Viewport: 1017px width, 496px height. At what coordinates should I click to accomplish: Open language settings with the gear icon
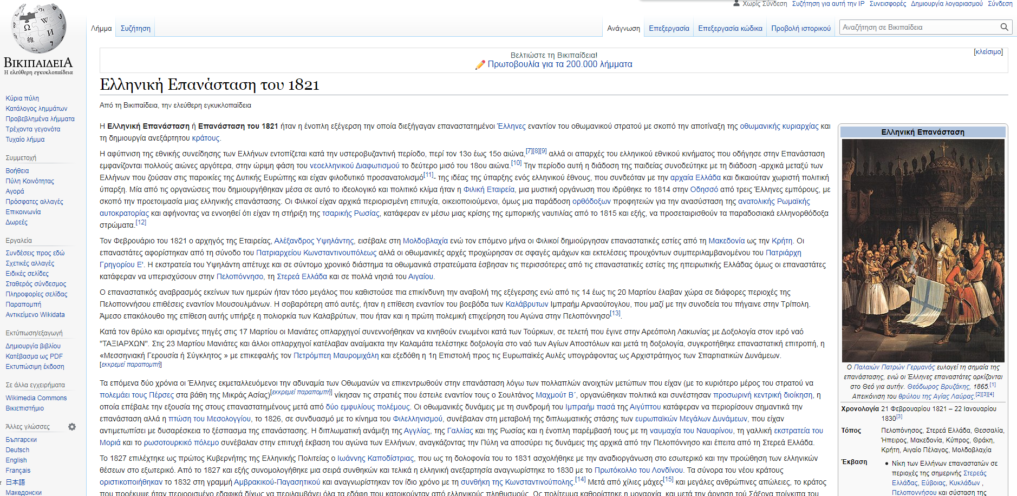pos(72,427)
